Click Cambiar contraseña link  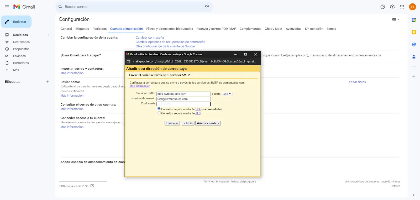(x=150, y=38)
